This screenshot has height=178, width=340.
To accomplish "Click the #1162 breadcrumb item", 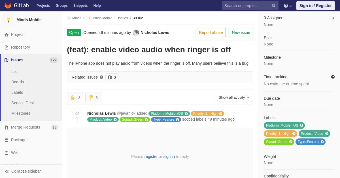I will (x=138, y=18).
